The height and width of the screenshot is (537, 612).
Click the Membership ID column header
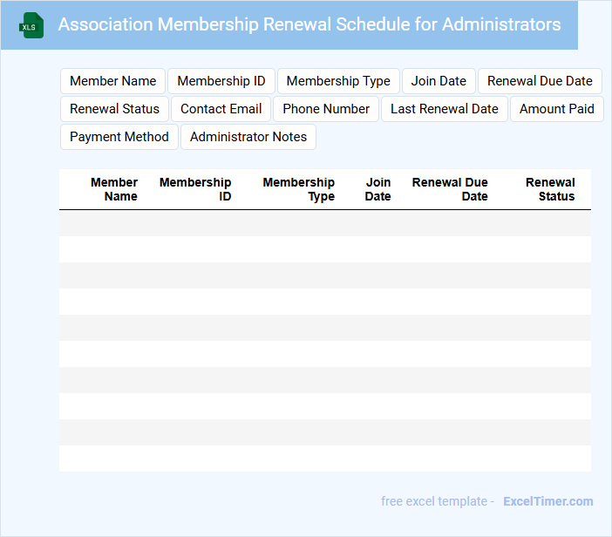pyautogui.click(x=195, y=189)
